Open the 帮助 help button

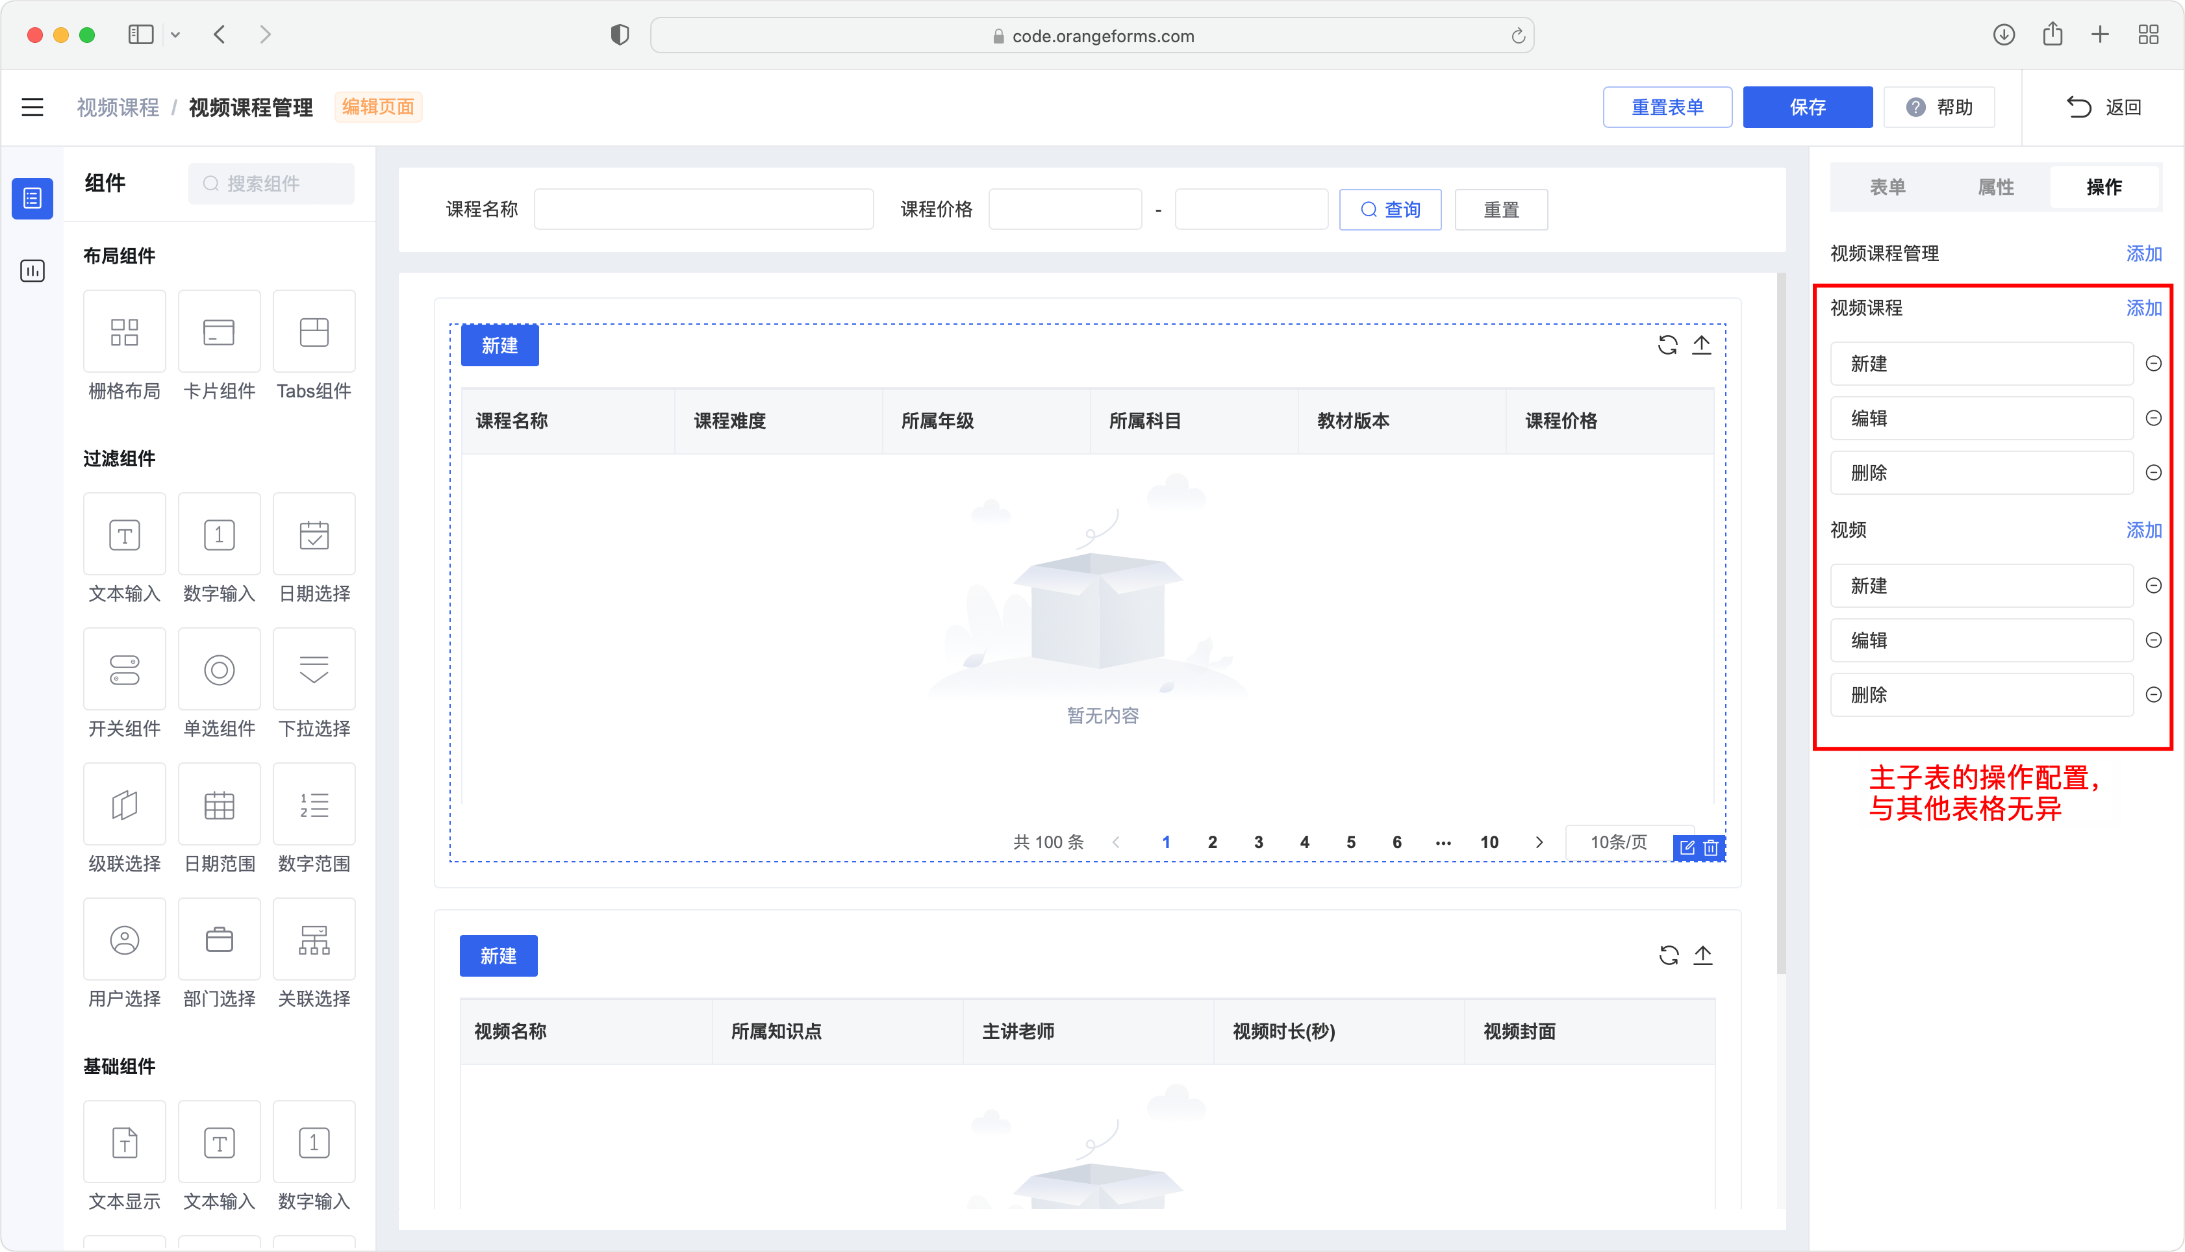[x=1939, y=108]
